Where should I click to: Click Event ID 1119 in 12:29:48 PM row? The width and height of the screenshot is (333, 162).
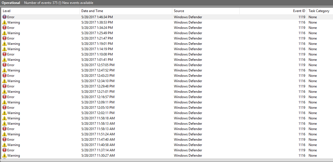[x=302, y=86]
